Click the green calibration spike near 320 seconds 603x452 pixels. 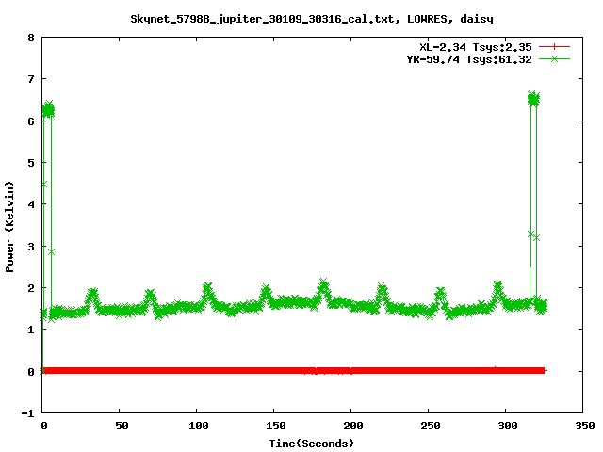pyautogui.click(x=533, y=100)
